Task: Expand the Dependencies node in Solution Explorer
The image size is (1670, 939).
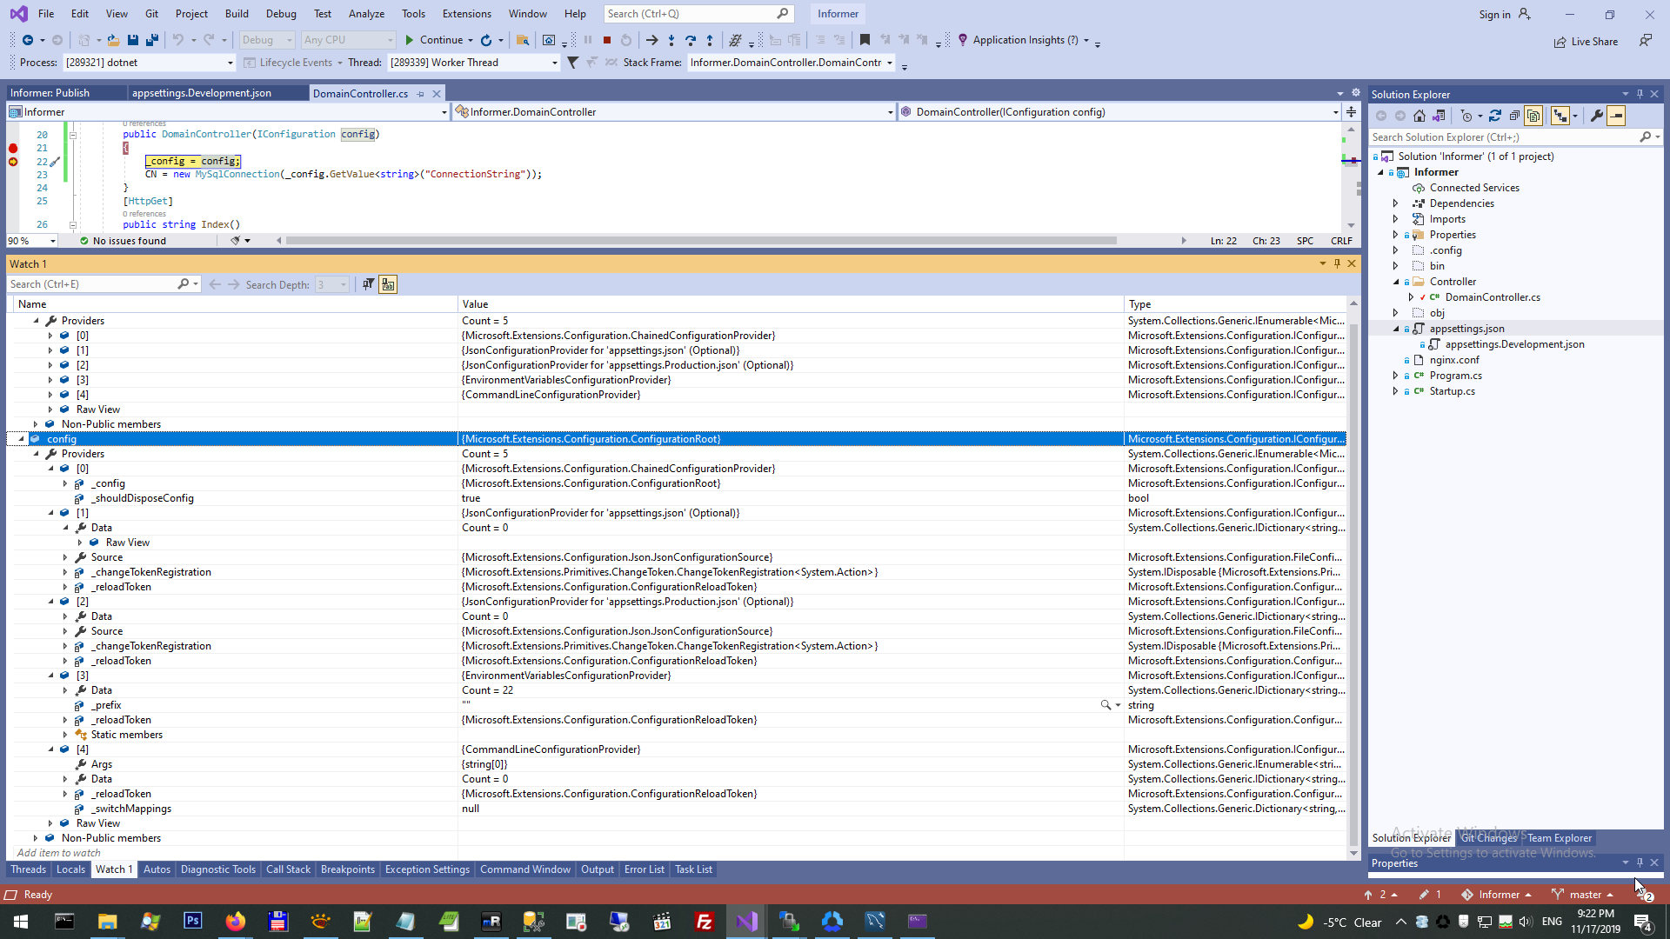Action: point(1396,203)
